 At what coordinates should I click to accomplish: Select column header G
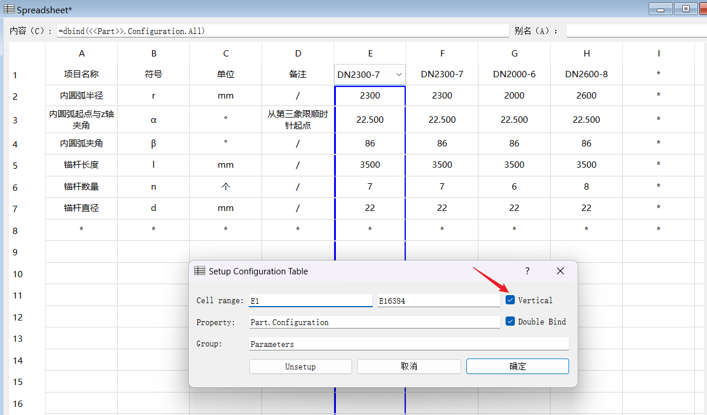(514, 54)
